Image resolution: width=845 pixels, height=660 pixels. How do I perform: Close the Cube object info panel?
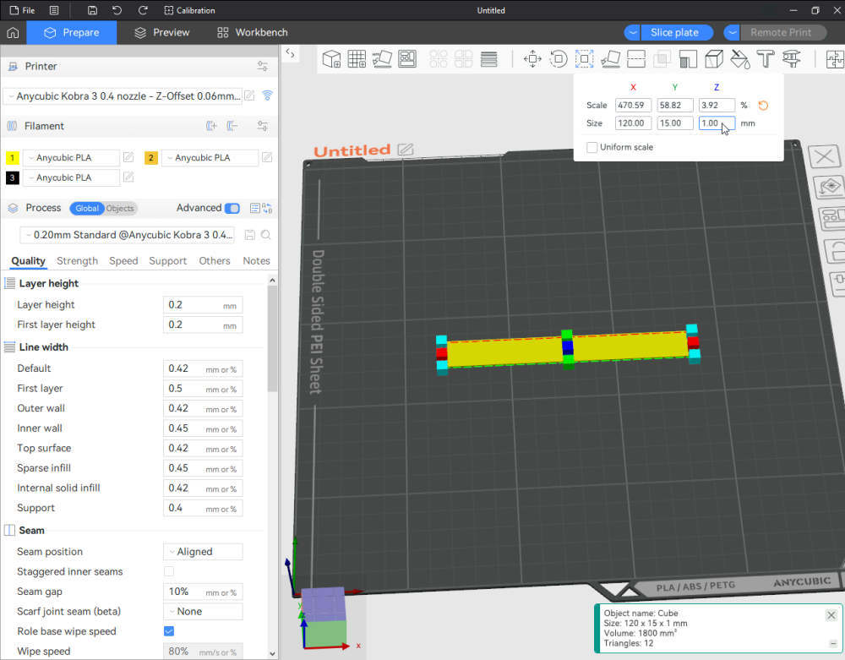(x=831, y=615)
